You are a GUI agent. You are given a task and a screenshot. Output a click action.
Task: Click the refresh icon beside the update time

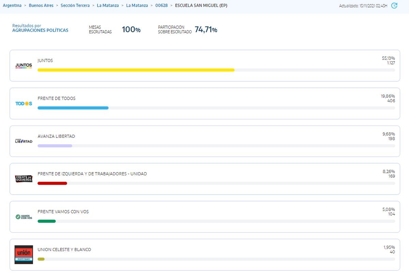[x=394, y=5]
